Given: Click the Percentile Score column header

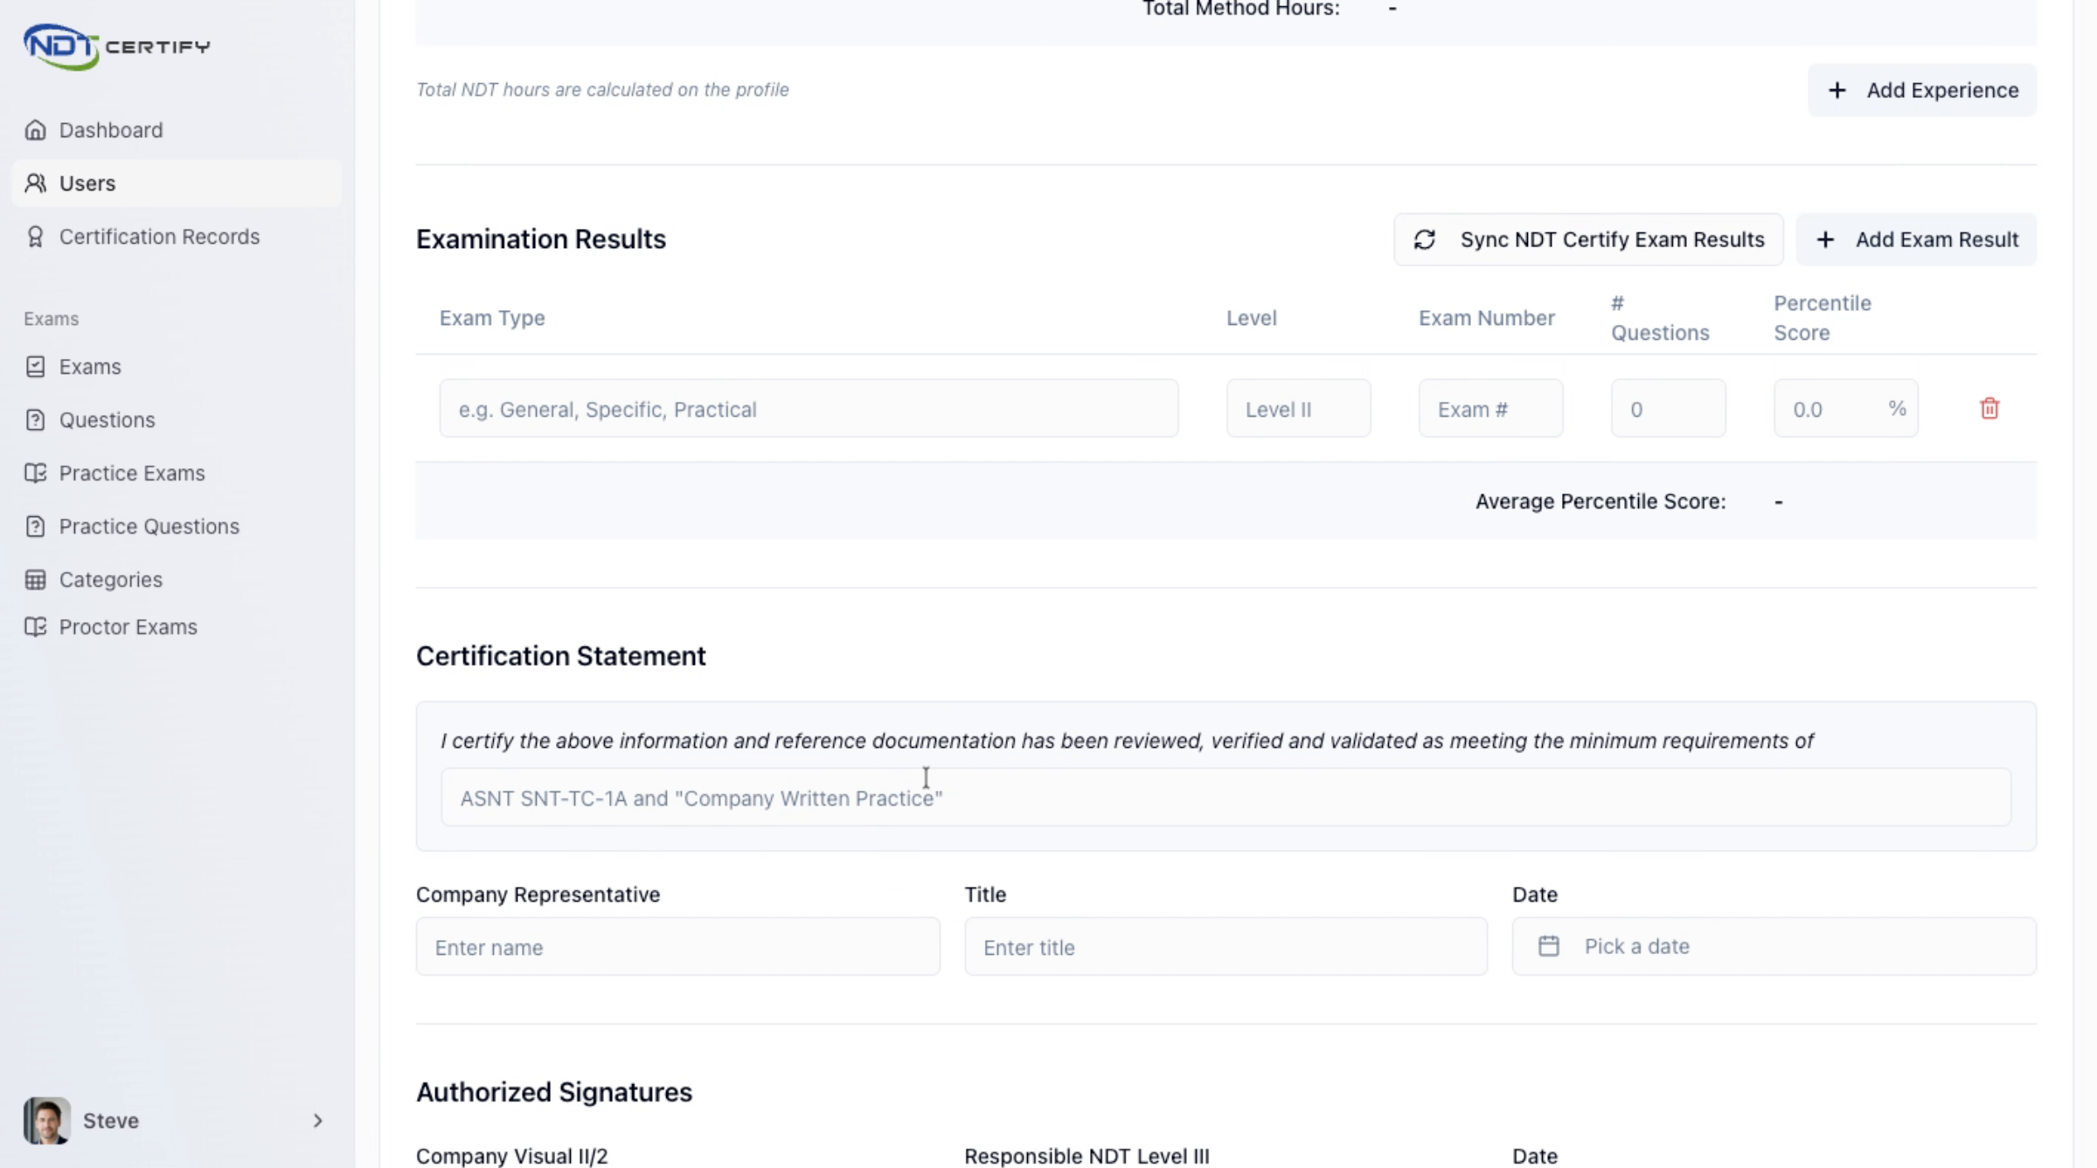Looking at the screenshot, I should coord(1823,318).
